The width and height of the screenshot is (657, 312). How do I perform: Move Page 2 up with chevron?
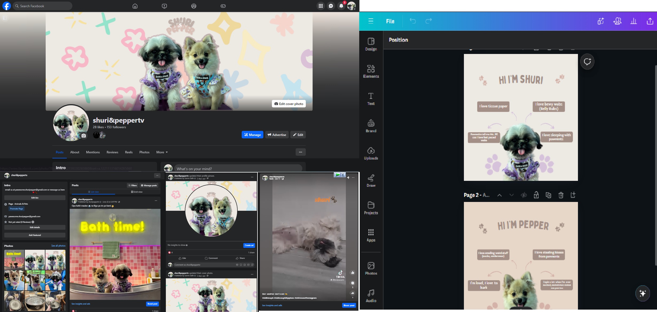tap(499, 195)
